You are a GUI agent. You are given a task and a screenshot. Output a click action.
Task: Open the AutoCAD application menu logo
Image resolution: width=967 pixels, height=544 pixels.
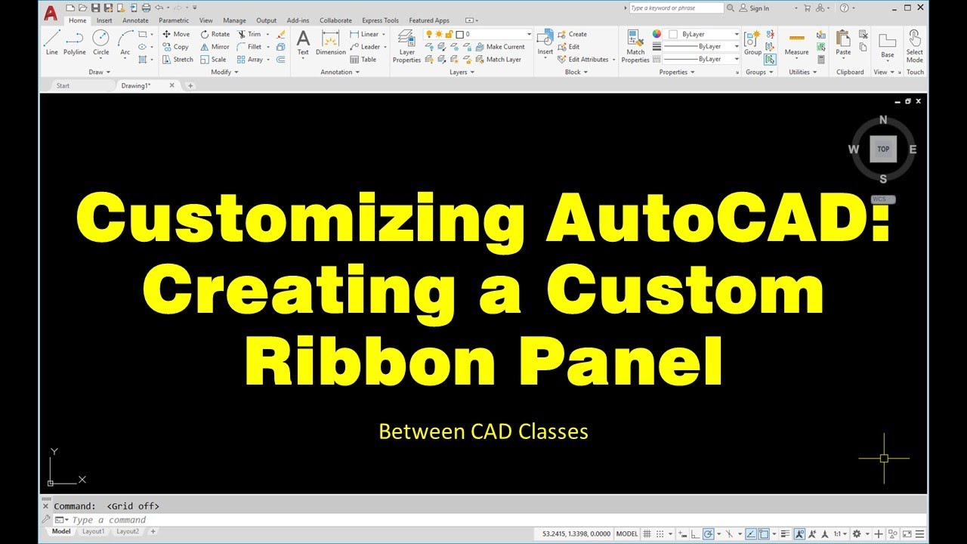tap(50, 12)
